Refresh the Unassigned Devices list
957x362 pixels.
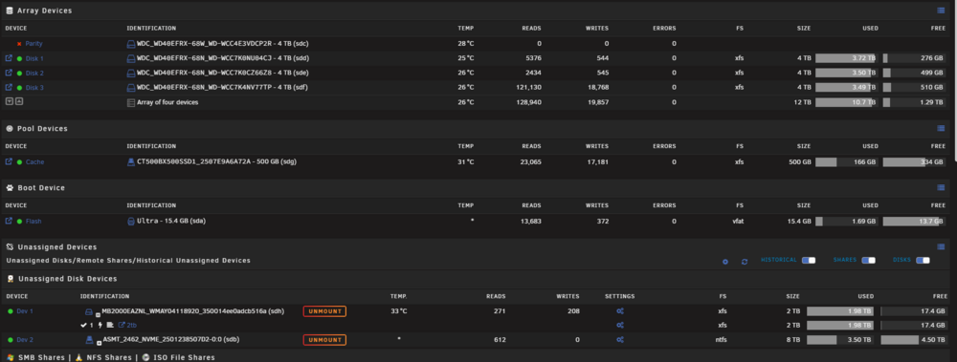click(x=745, y=262)
